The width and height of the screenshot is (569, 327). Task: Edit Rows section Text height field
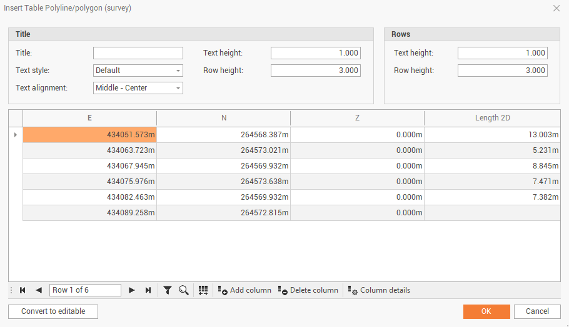(x=502, y=53)
